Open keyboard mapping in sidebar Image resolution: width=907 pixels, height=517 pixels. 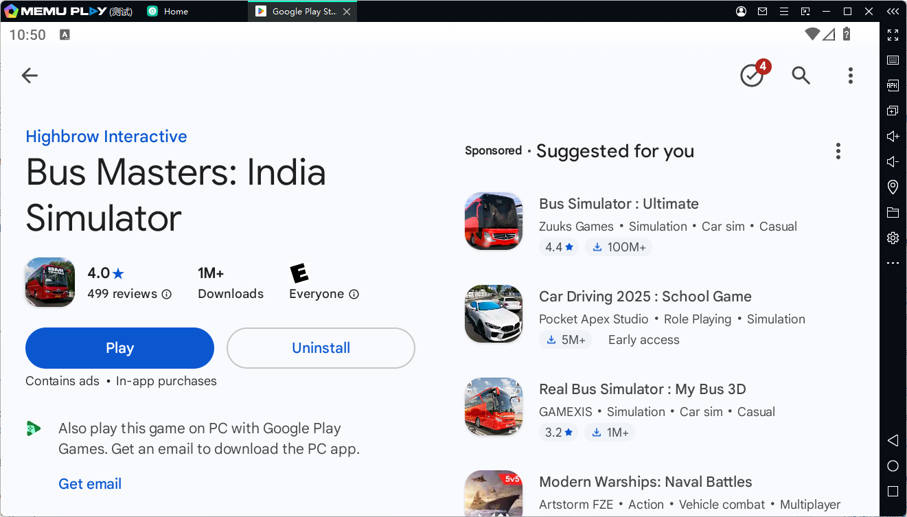point(893,60)
